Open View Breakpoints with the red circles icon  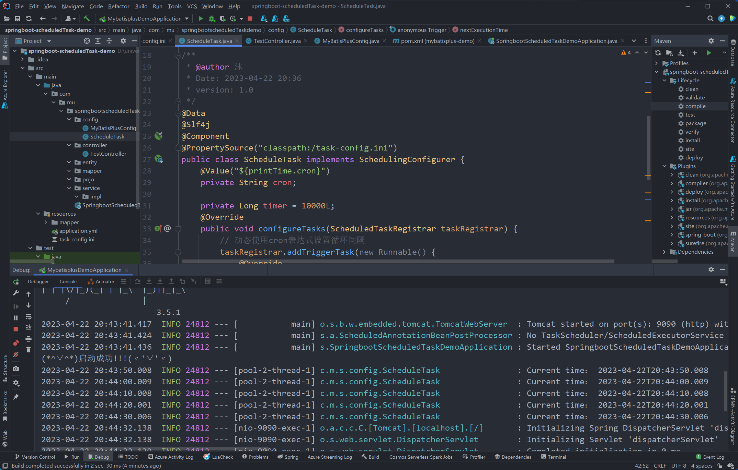[16, 343]
